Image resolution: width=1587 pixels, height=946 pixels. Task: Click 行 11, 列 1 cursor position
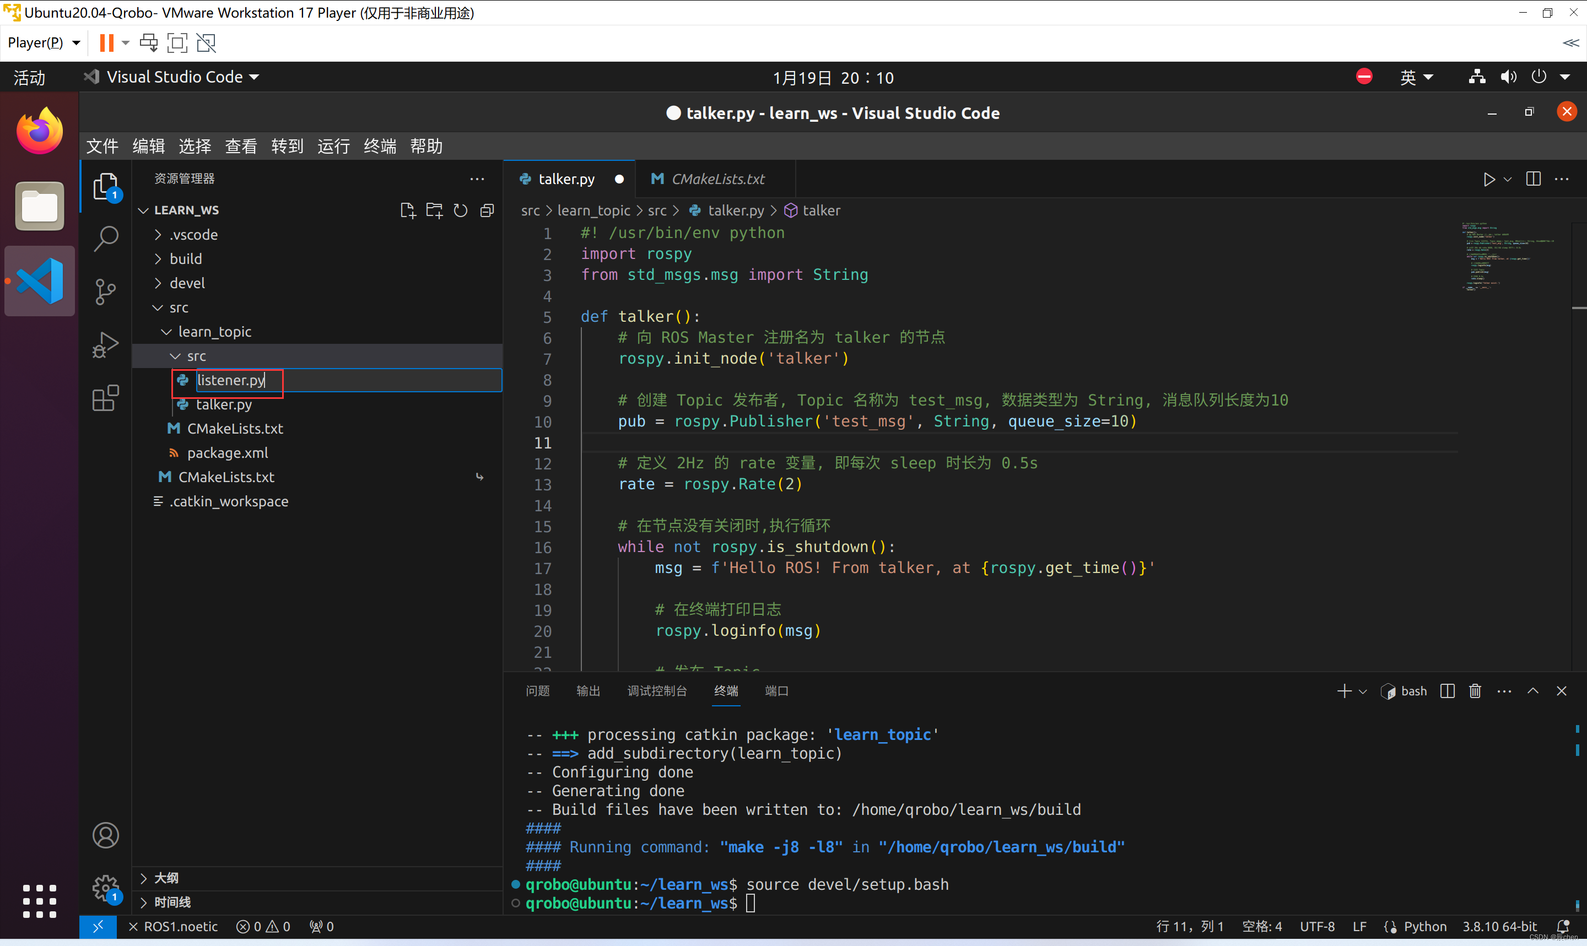pos(1190,926)
